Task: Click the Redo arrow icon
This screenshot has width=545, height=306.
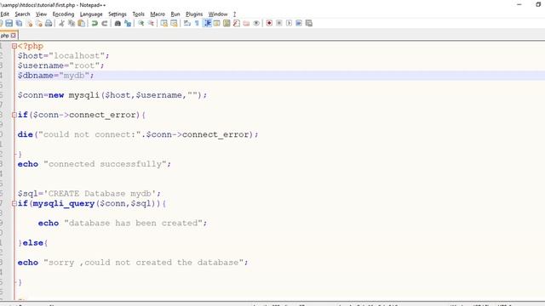Action: (104, 23)
